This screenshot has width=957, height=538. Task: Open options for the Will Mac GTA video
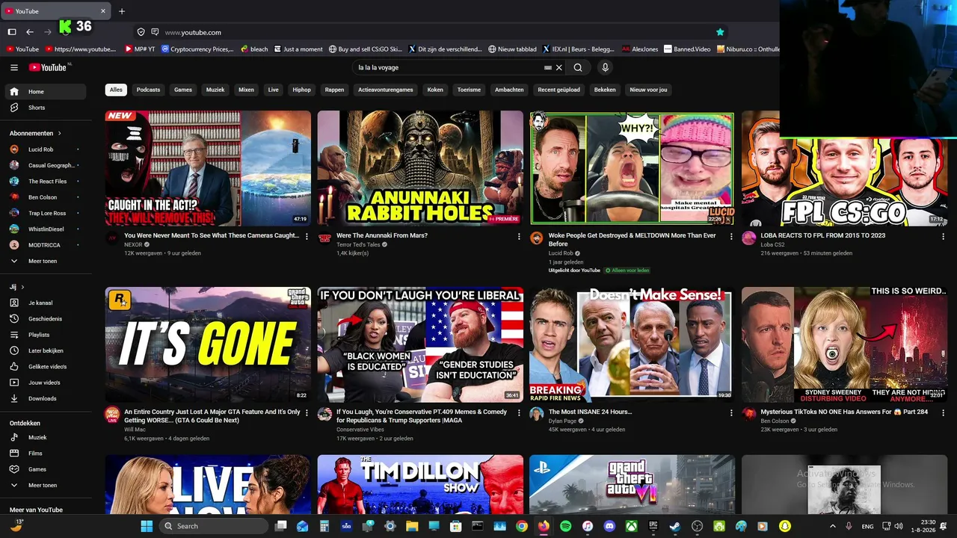click(307, 412)
